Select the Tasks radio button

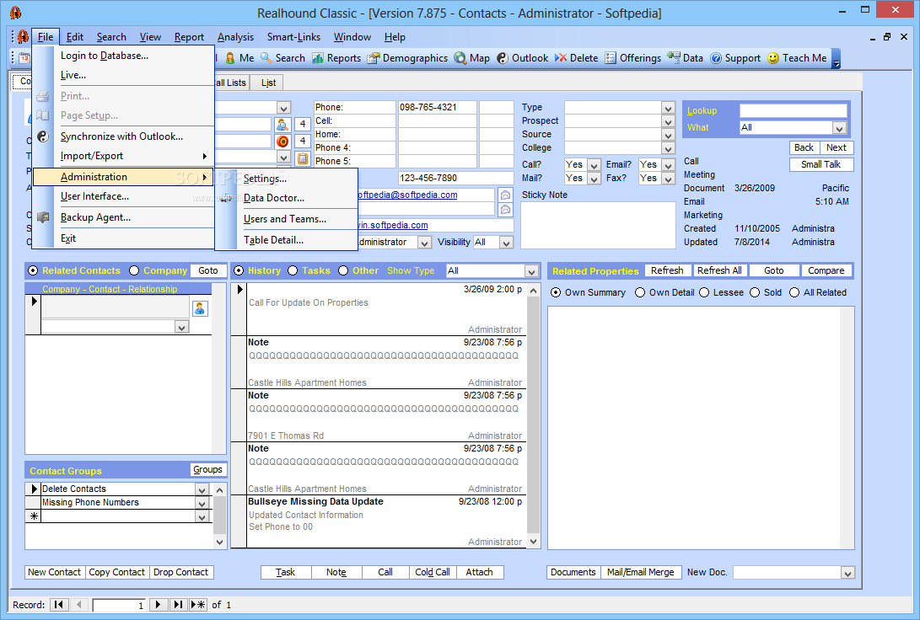point(293,270)
